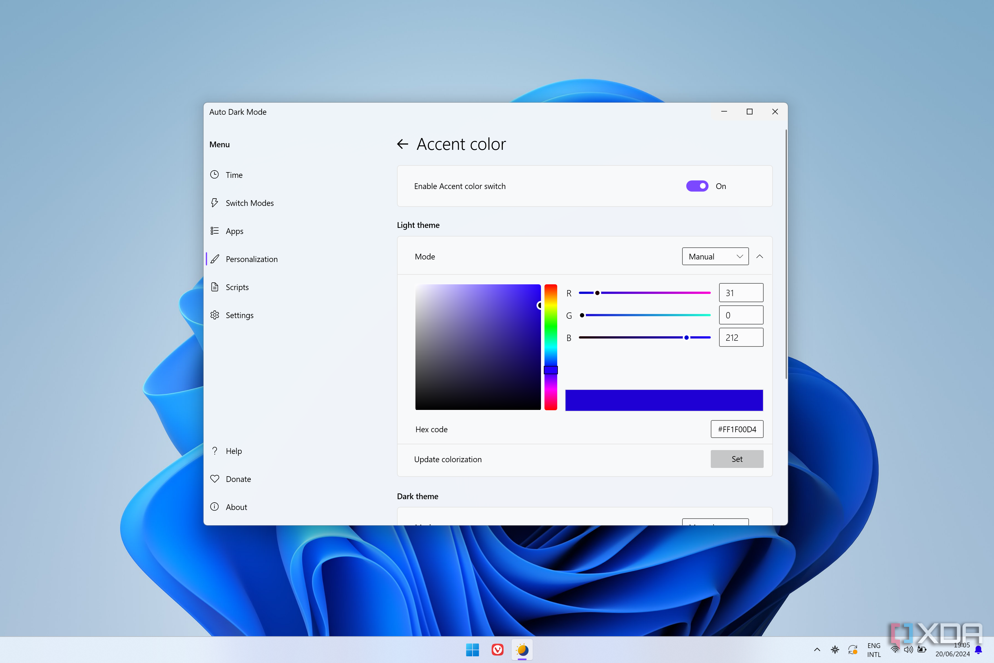Click the lightning icon for Switch Modes
This screenshot has height=663, width=994.
[215, 202]
